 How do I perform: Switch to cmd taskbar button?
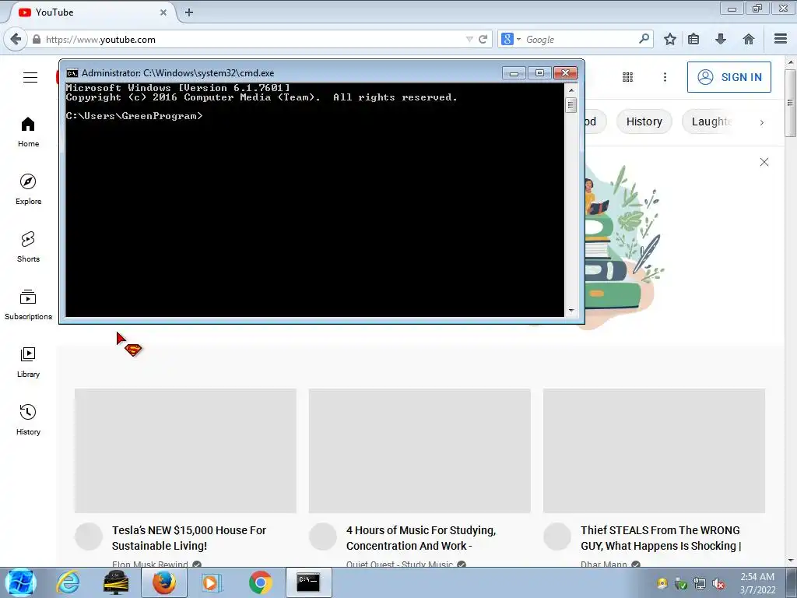tap(308, 582)
